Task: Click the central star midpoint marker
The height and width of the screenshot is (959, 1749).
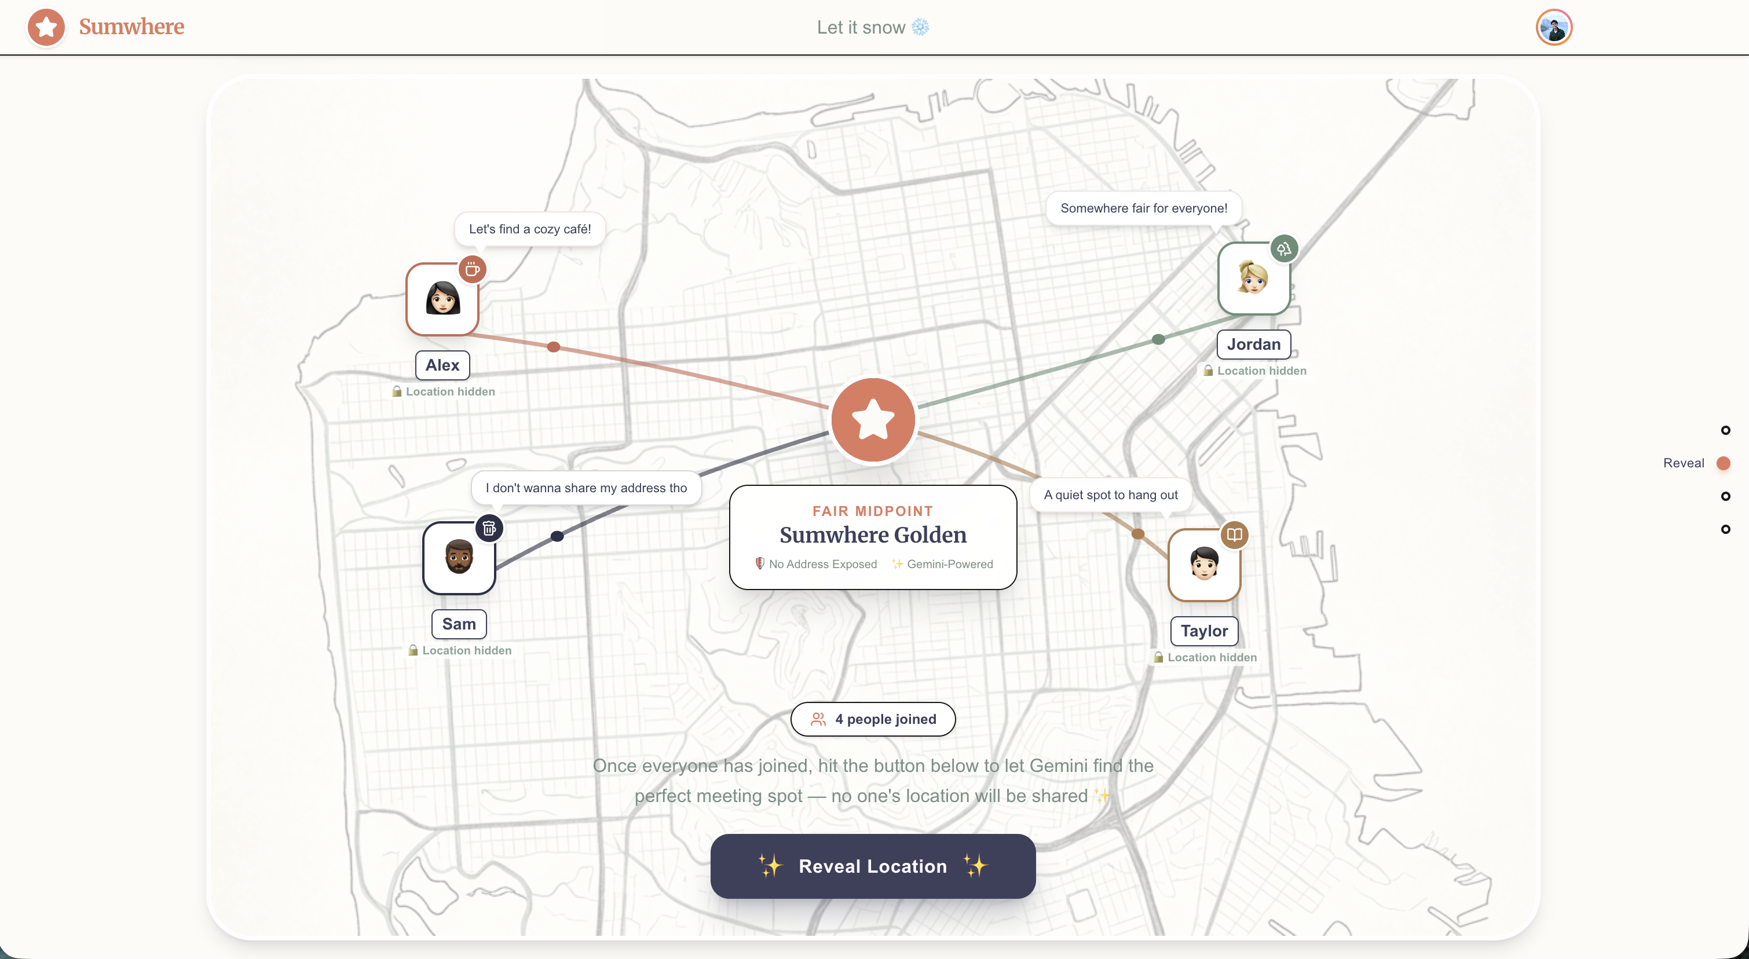Action: point(872,419)
